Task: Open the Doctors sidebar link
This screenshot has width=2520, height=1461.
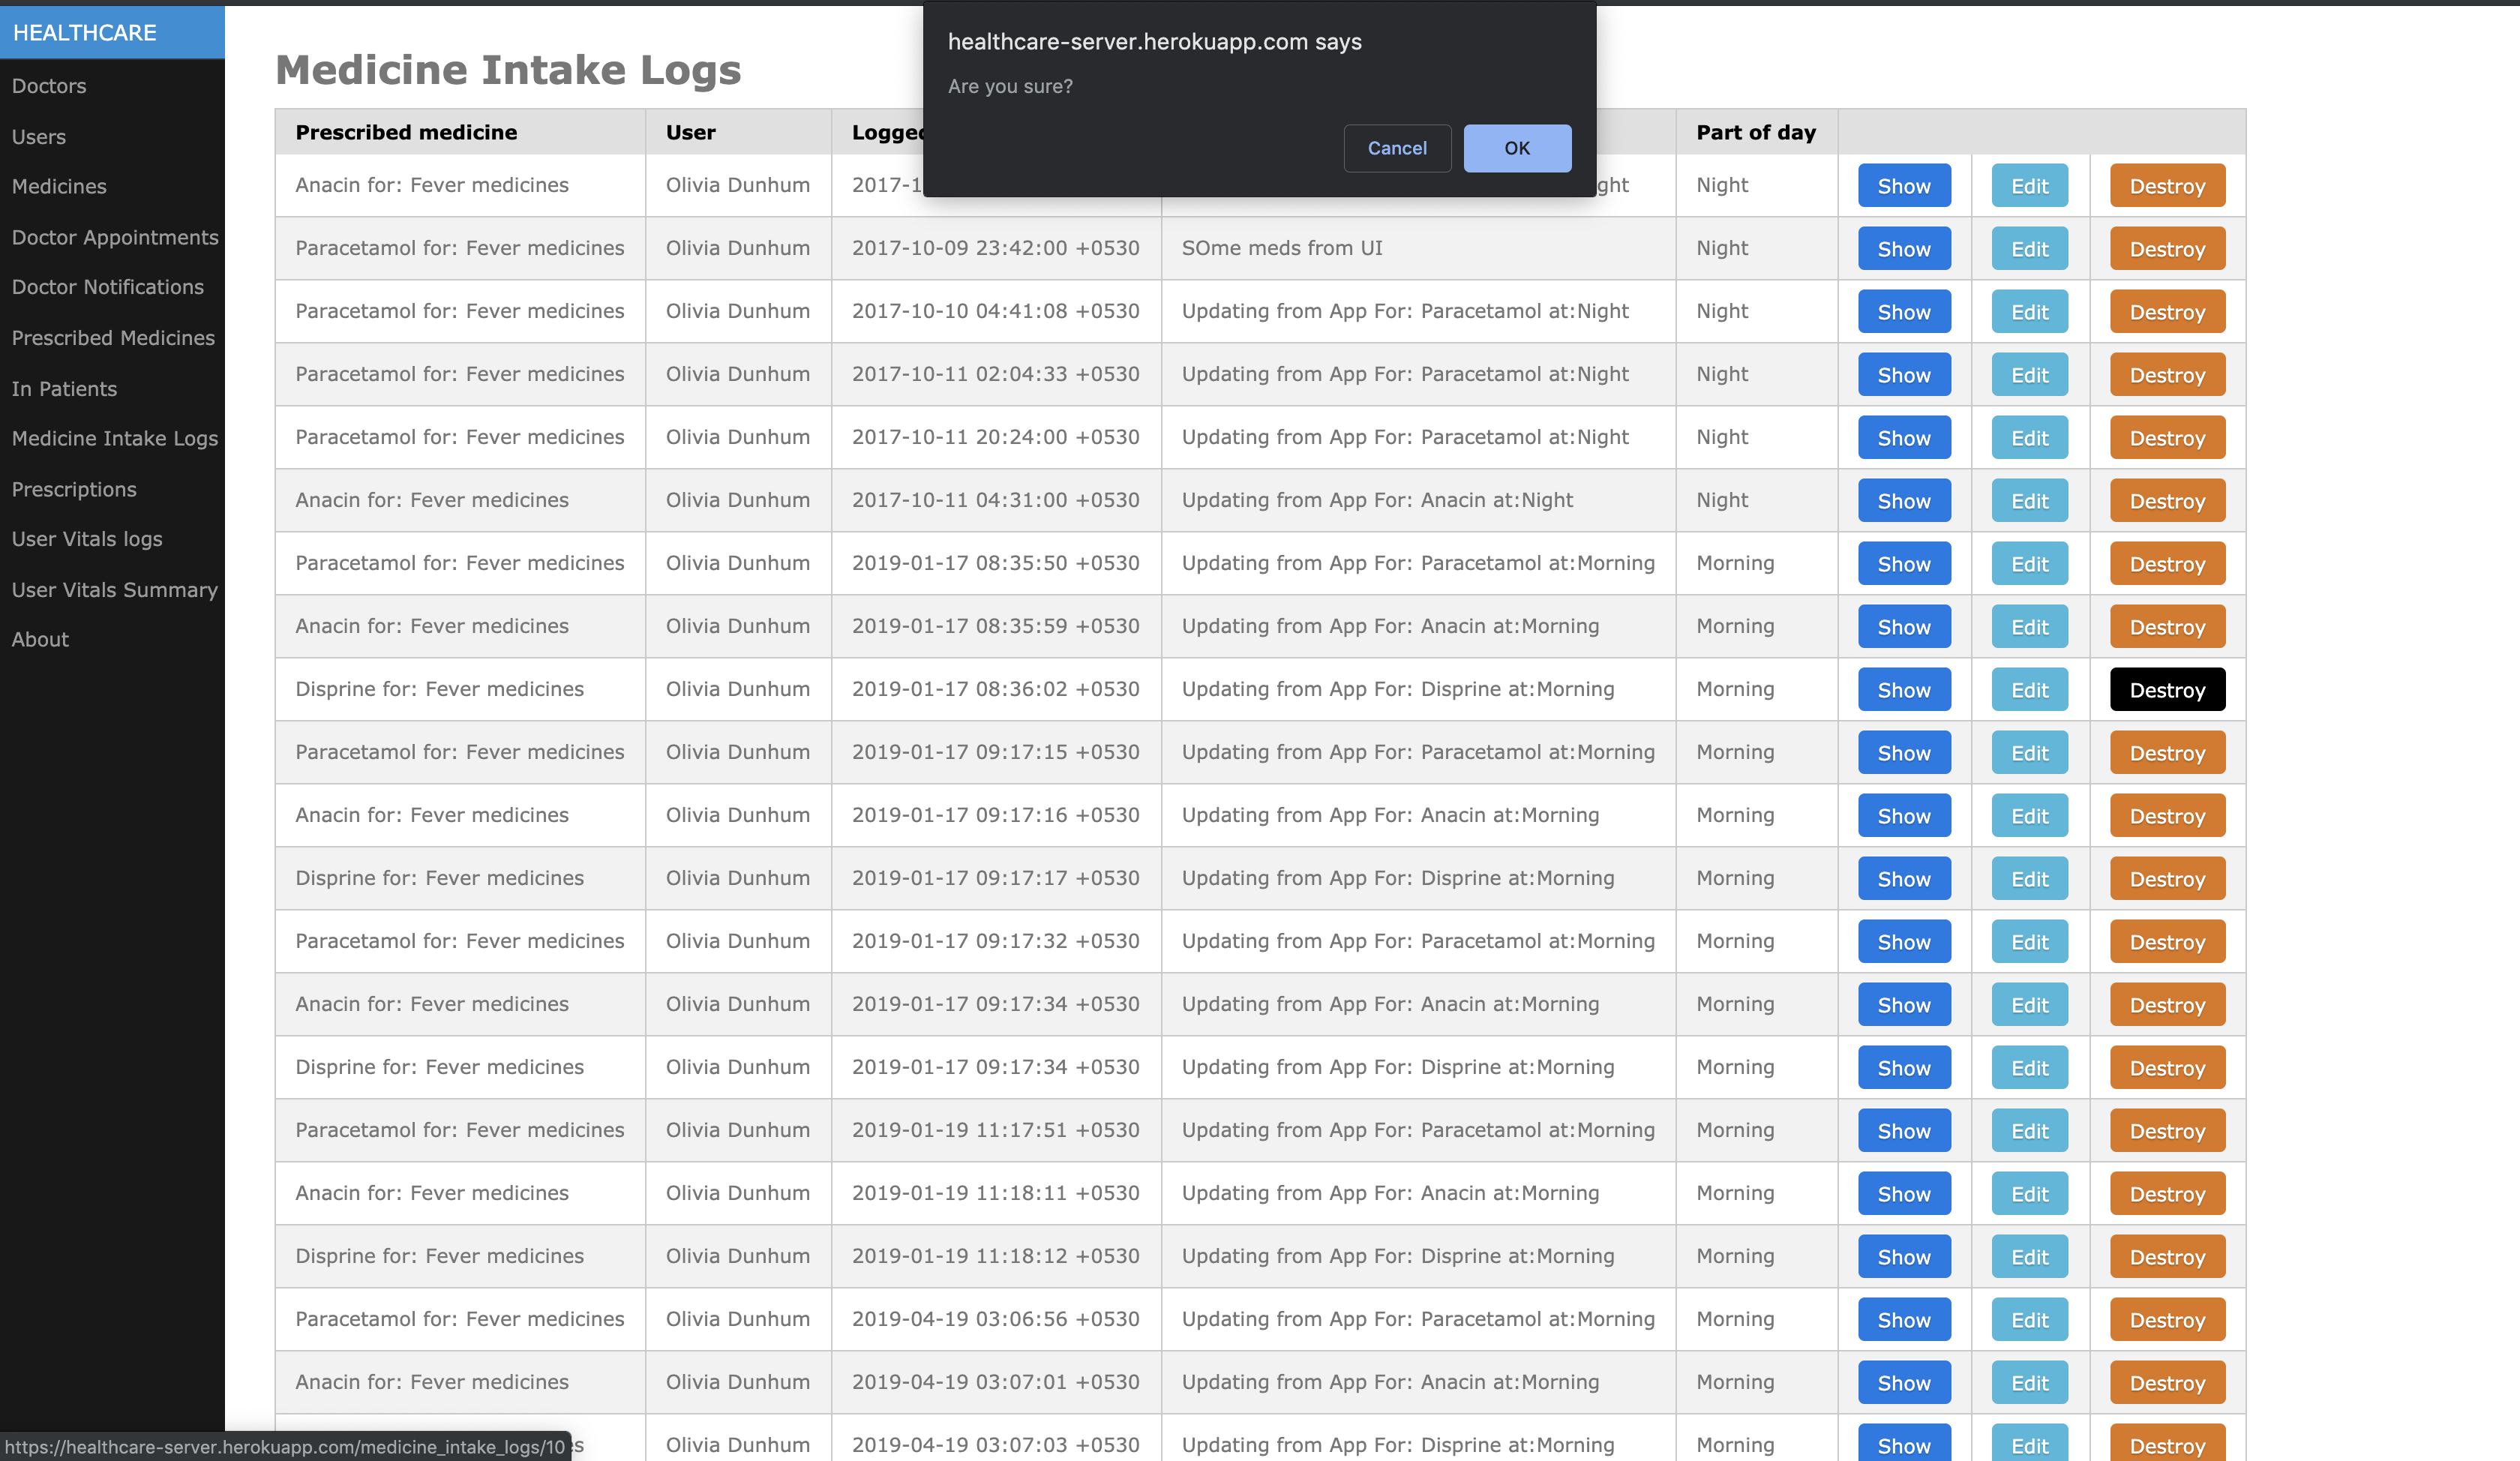Action: click(x=49, y=86)
